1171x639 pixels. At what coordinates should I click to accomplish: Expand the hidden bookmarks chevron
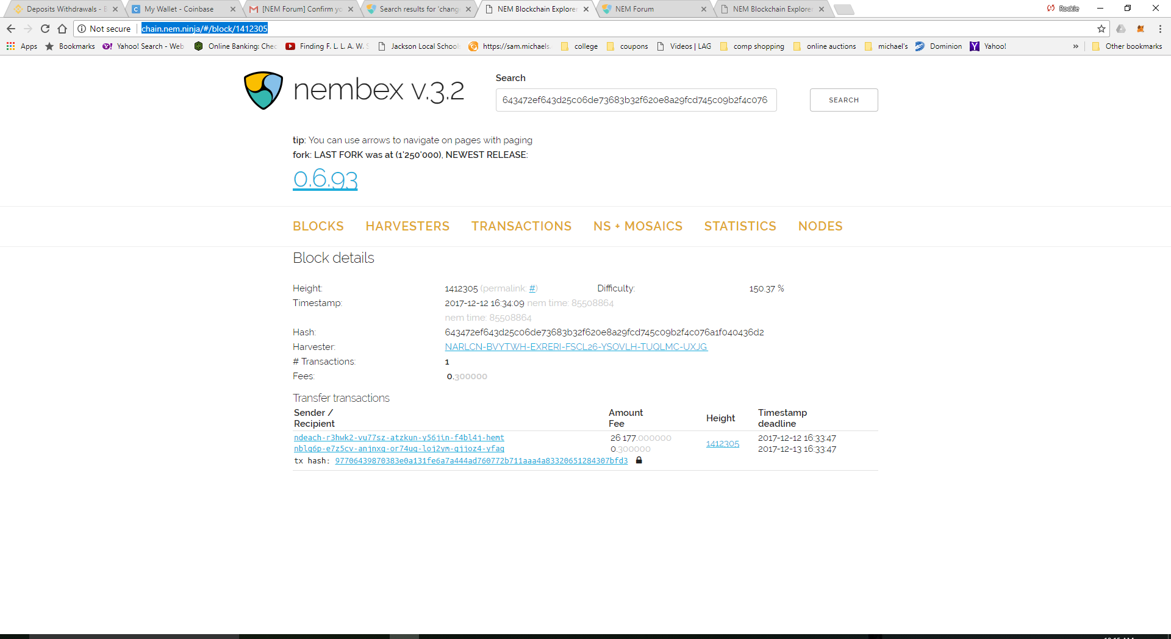click(1076, 46)
